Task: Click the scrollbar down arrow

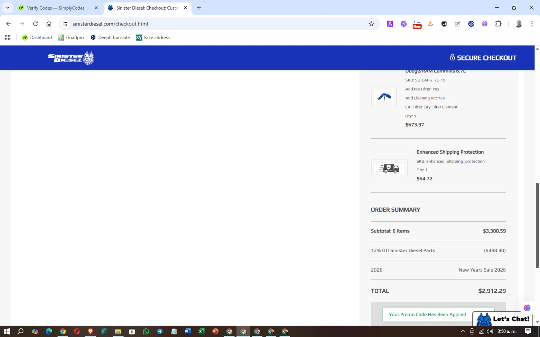Action: pyautogui.click(x=537, y=322)
